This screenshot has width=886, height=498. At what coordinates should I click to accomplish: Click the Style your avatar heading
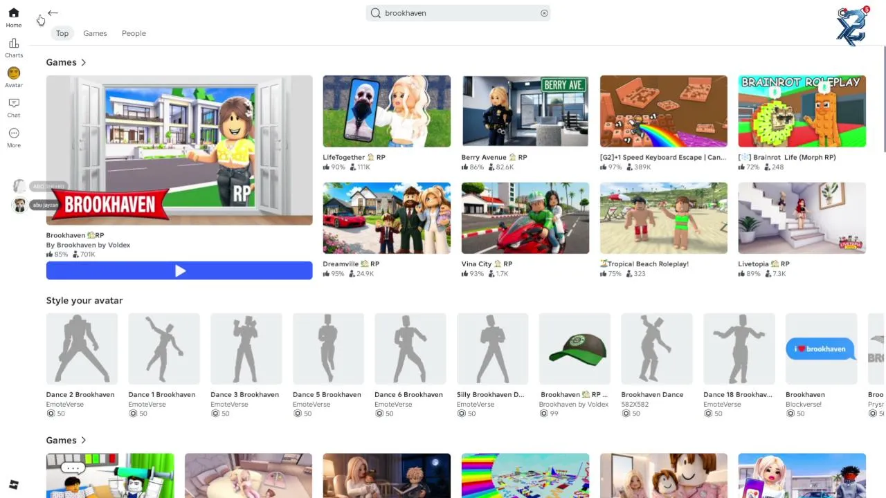click(84, 300)
